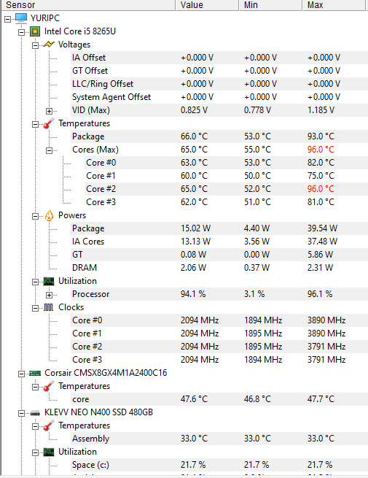Expand the VID (Max) node

click(x=49, y=111)
